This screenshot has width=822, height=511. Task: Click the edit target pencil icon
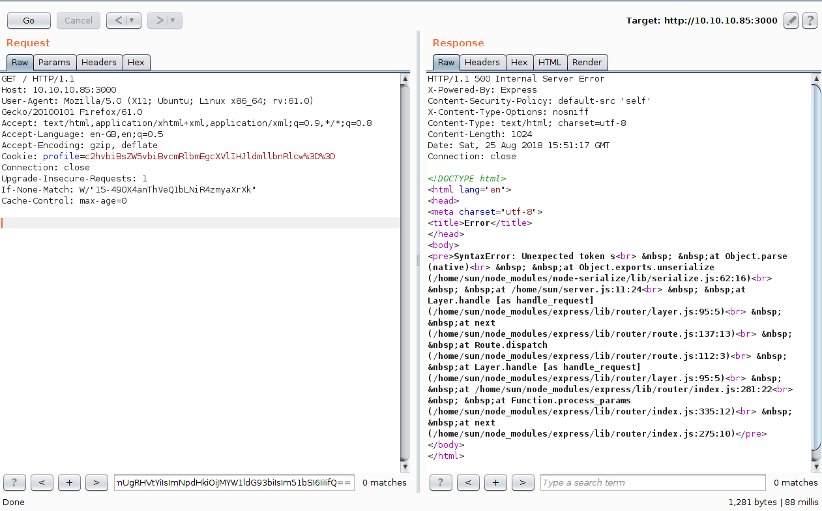coord(791,20)
